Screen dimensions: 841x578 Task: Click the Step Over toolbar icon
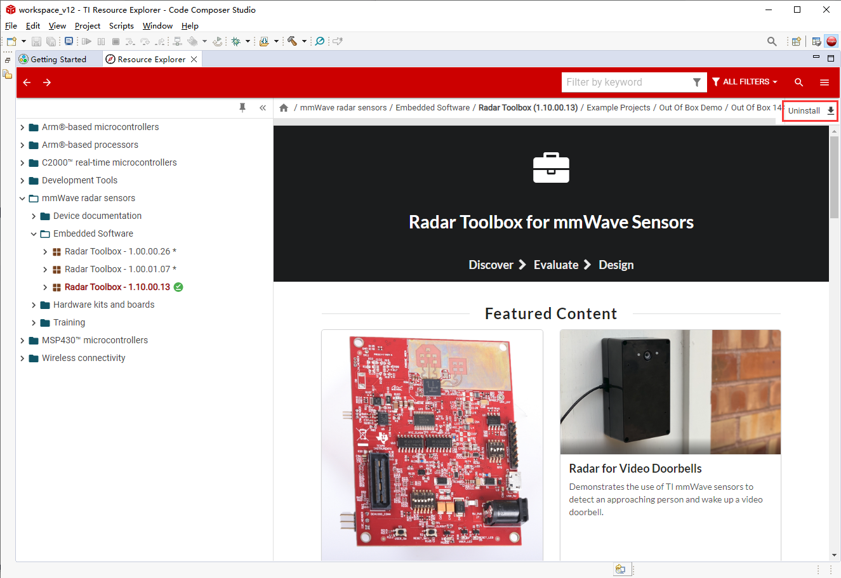pyautogui.click(x=145, y=41)
